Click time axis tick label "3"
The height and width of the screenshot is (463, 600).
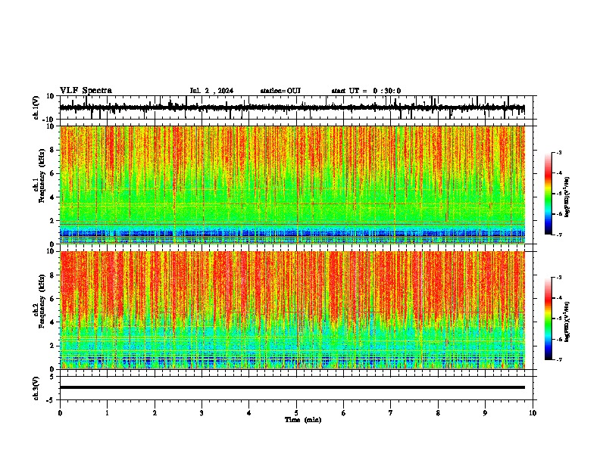(x=202, y=413)
